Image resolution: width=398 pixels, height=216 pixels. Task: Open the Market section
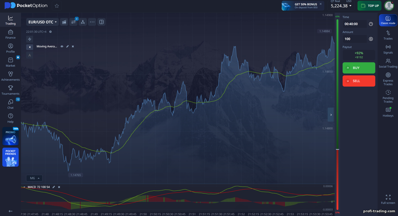coord(10,62)
